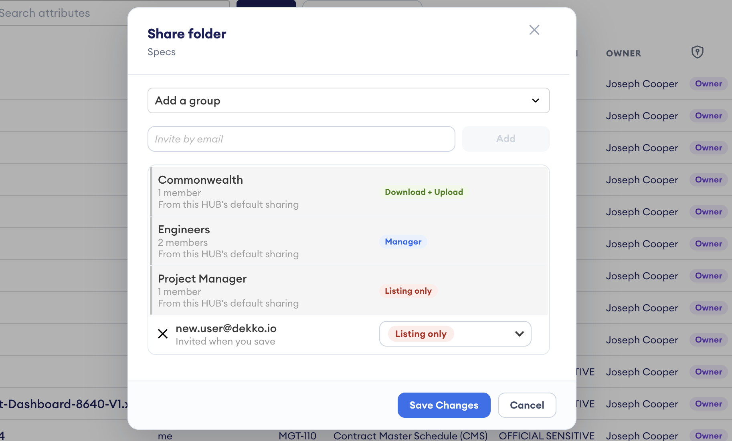732x441 pixels.
Task: Click the shield icon column header
Action: point(697,52)
